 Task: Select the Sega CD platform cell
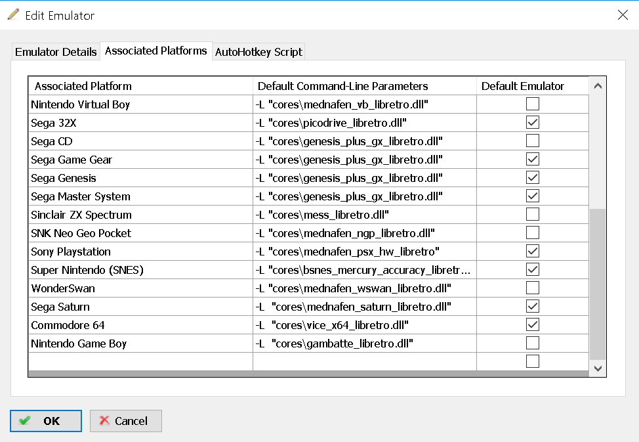[x=140, y=141]
